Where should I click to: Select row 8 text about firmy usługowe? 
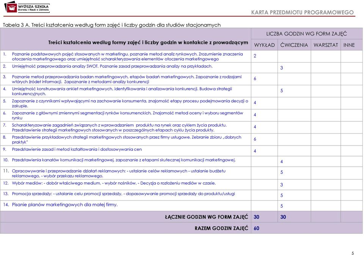(127, 139)
